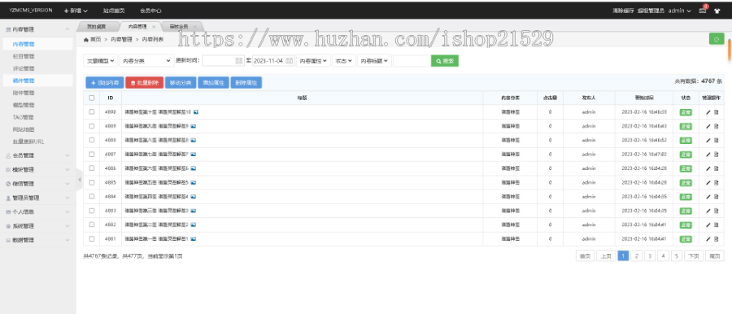Click the 正常 status badge in row 4890
The image size is (732, 314).
(x=686, y=112)
